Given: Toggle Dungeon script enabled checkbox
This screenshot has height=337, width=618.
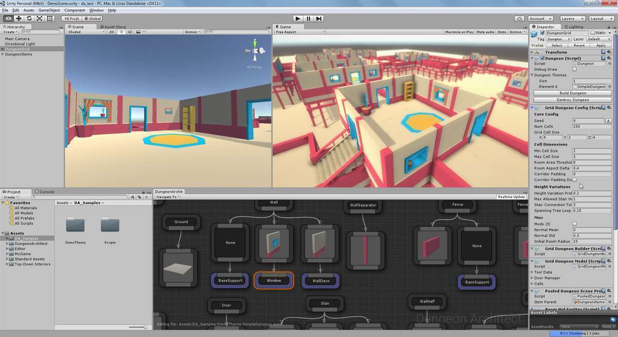Looking at the screenshot, I should coord(542,58).
